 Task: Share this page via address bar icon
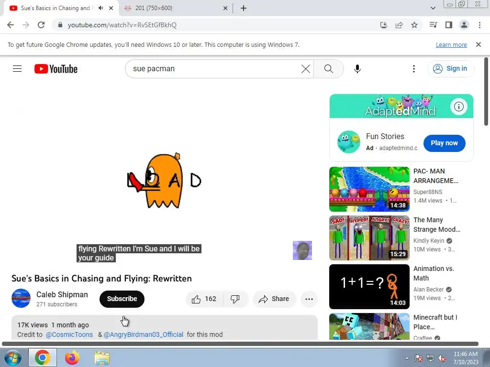[399, 25]
